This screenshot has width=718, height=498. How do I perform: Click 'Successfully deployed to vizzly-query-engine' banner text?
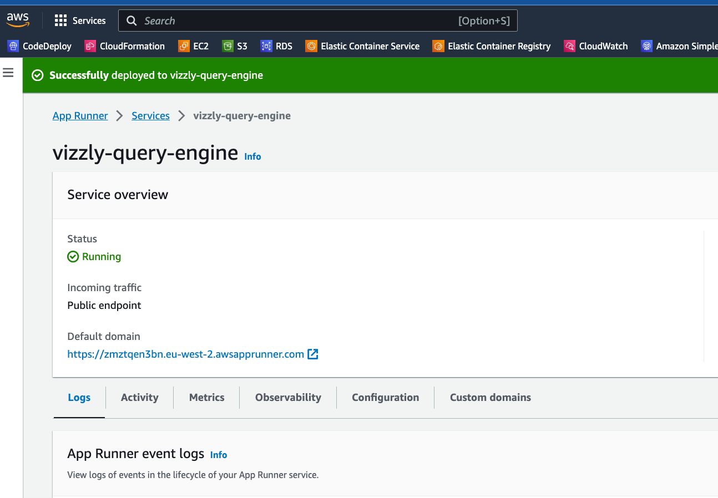click(156, 75)
